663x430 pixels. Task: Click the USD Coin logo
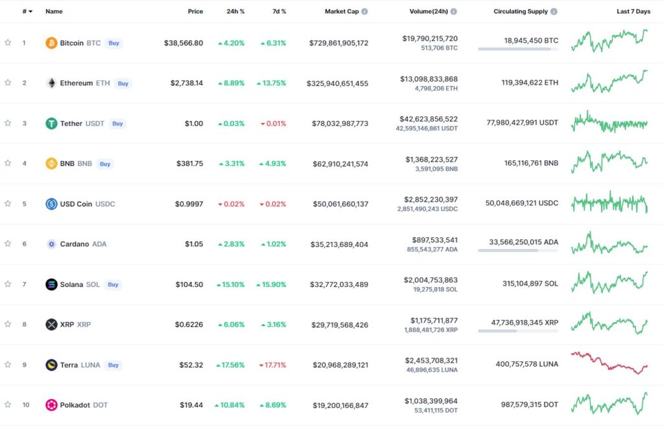(x=51, y=204)
